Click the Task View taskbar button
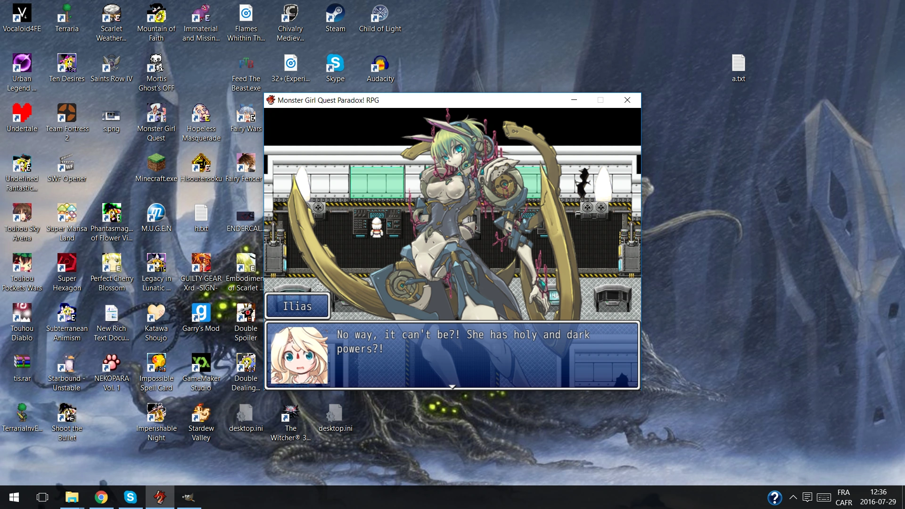Screen dimensions: 905x509 (x=42, y=497)
